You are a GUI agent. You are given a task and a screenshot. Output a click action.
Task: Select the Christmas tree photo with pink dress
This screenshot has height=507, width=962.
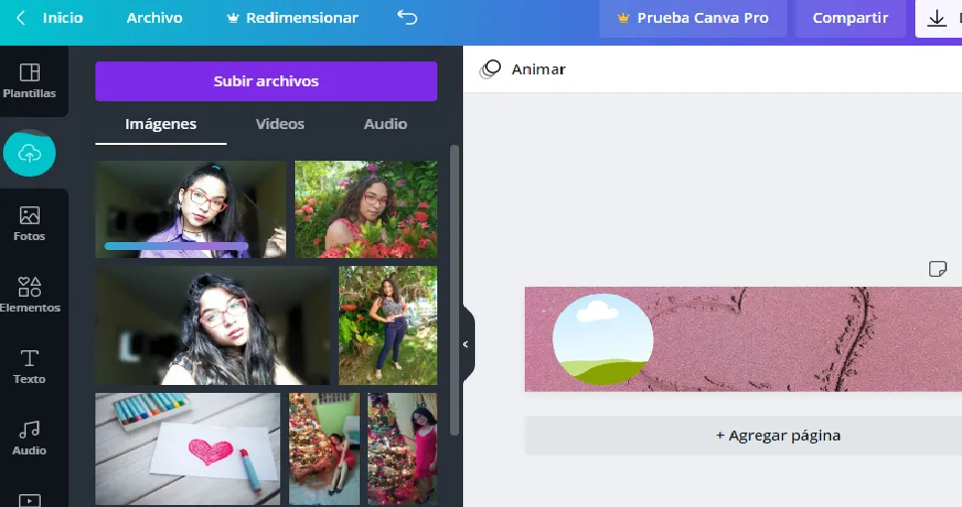(402, 448)
